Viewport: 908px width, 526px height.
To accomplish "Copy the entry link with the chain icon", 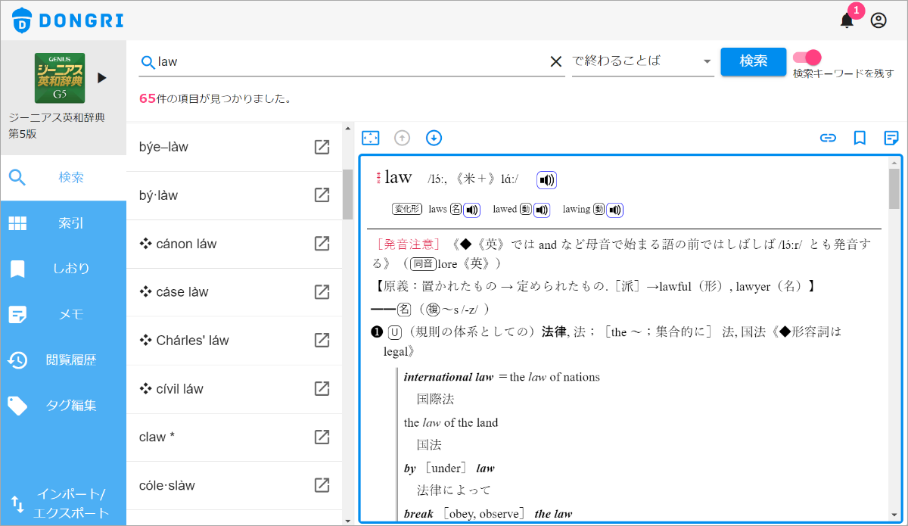I will tap(829, 138).
